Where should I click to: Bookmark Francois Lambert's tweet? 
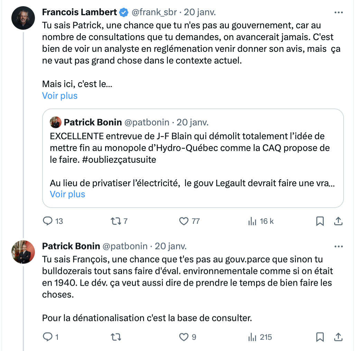click(320, 221)
